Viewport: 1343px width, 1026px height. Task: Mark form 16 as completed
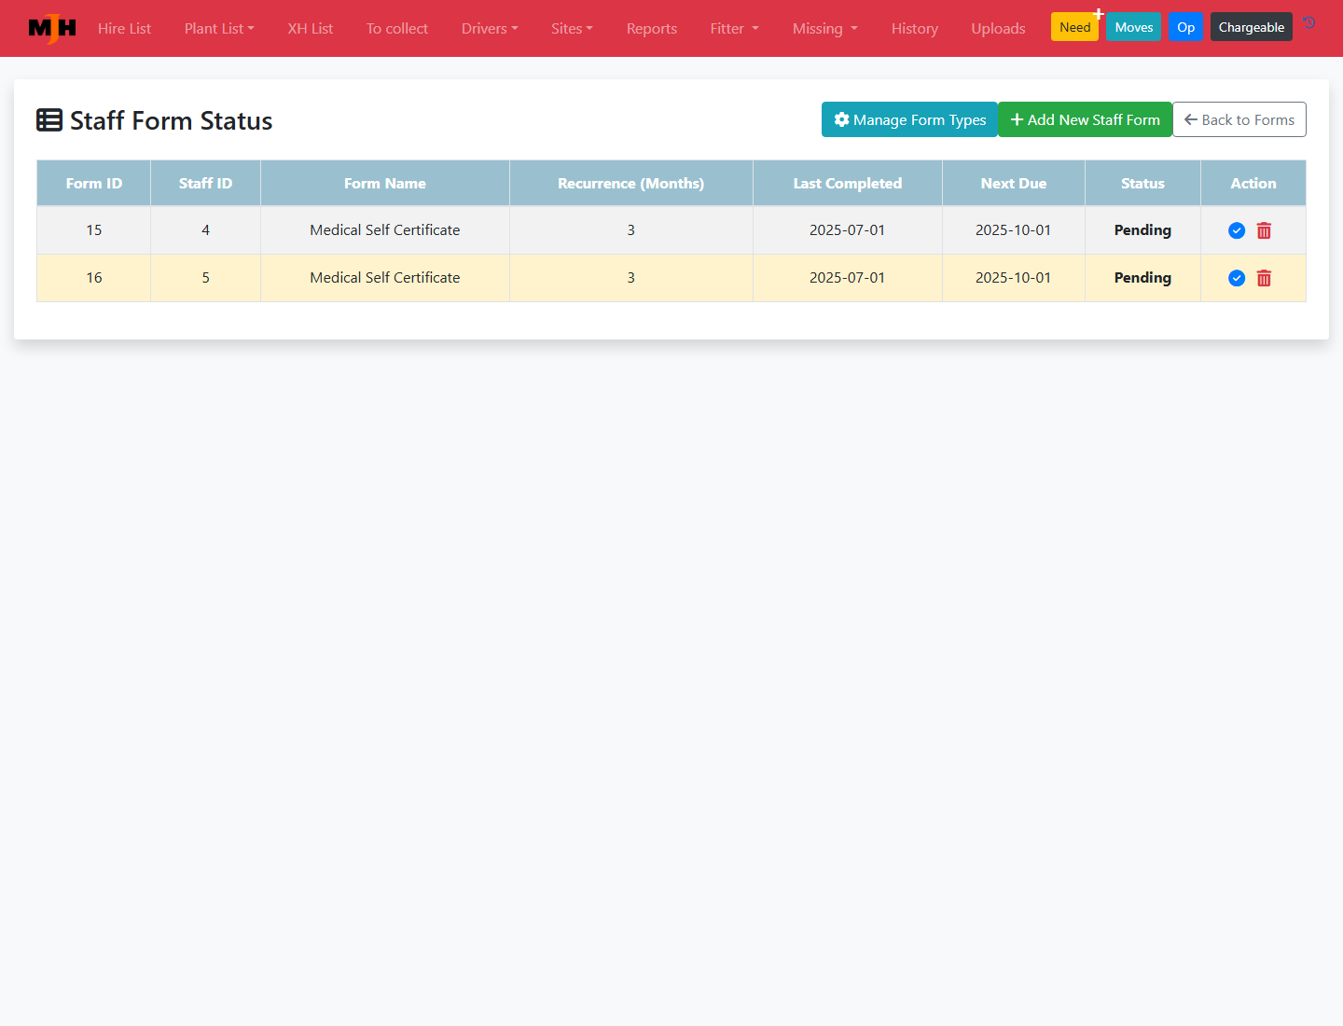(x=1237, y=278)
